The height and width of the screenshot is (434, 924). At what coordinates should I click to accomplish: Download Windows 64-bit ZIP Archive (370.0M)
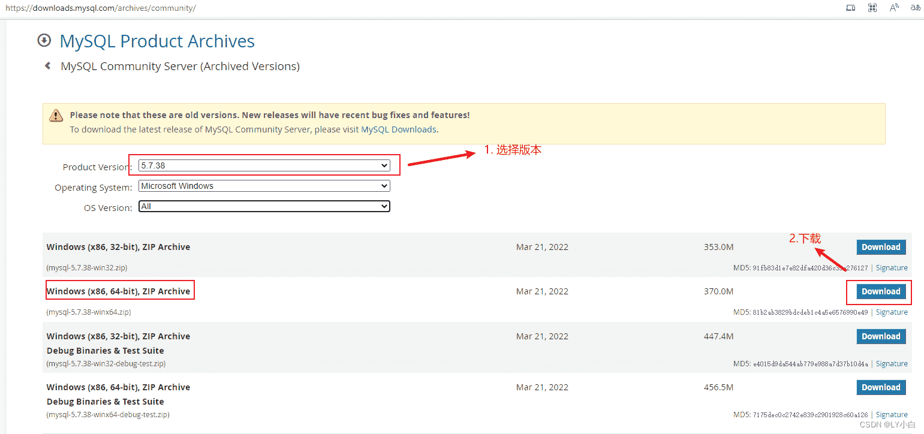coord(881,291)
